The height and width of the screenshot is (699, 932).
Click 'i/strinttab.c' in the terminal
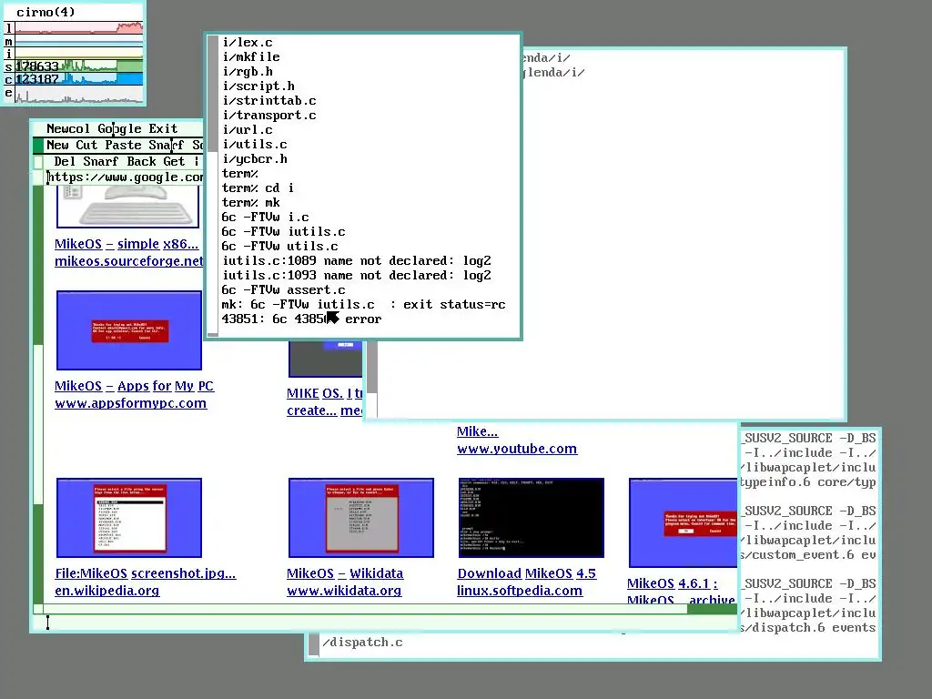(x=269, y=101)
